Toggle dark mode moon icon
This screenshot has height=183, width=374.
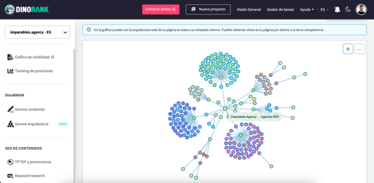pyautogui.click(x=348, y=9)
